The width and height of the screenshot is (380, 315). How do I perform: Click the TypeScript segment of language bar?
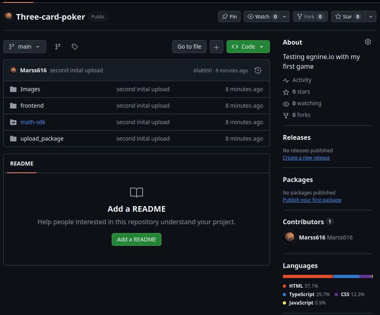coord(346,276)
